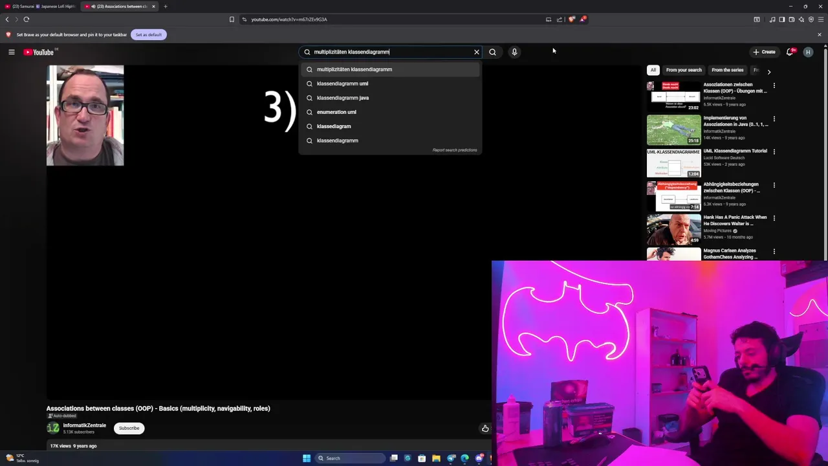Open options for 'Abhängigkeitsbeziehungen' video
Viewport: 828px width, 466px height.
coord(774,185)
